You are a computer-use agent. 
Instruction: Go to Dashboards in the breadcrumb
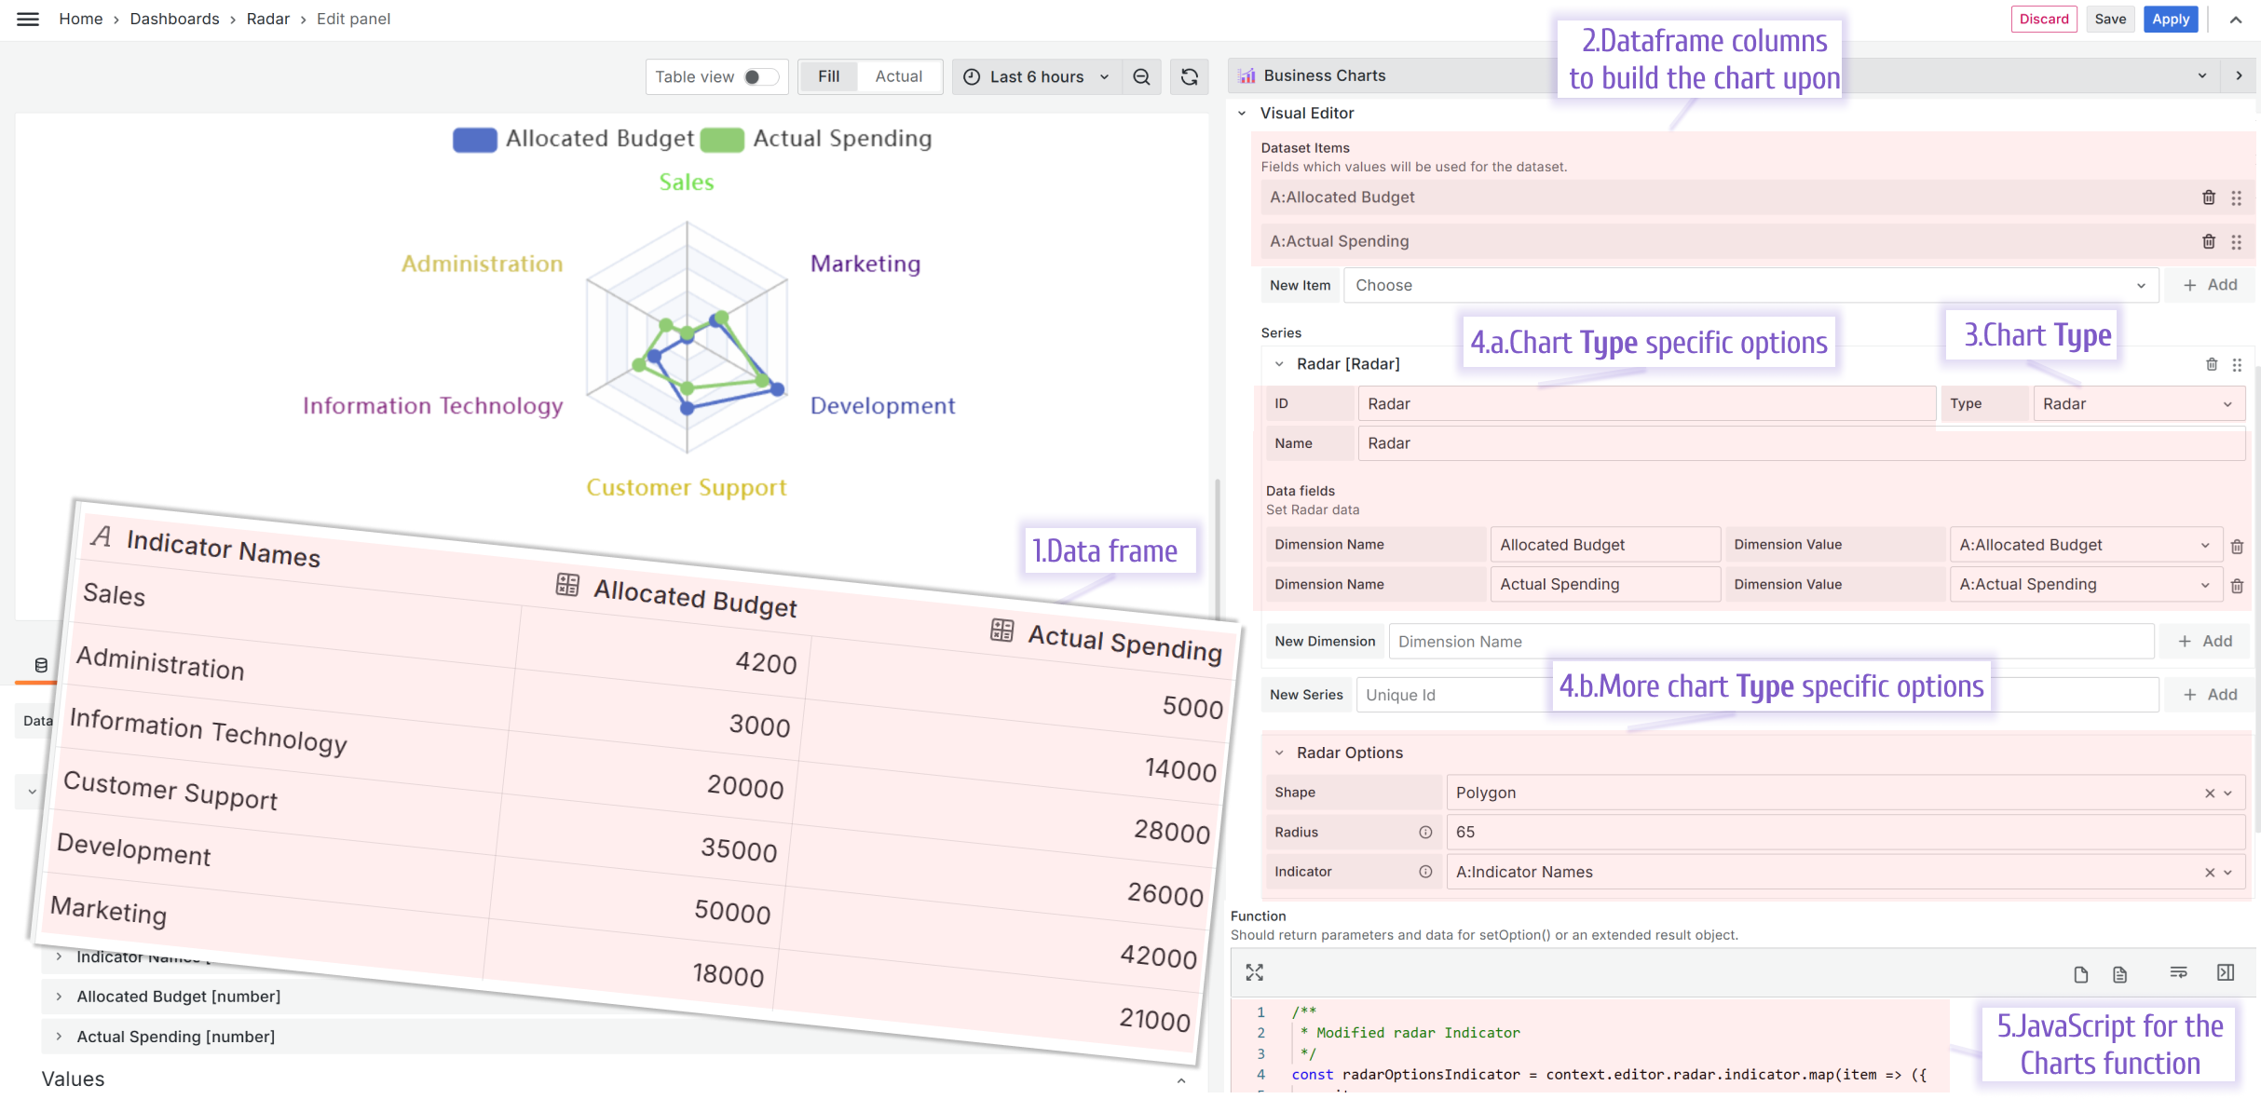(174, 19)
